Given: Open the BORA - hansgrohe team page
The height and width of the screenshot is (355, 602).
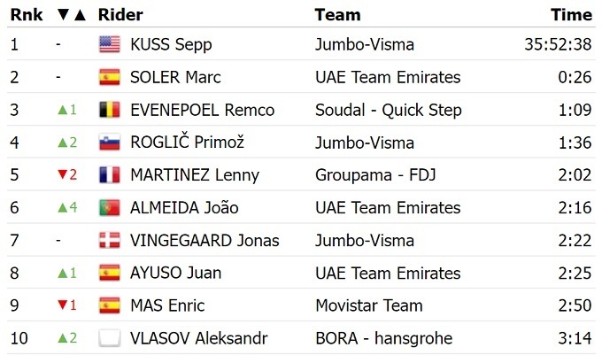Looking at the screenshot, I should (383, 338).
